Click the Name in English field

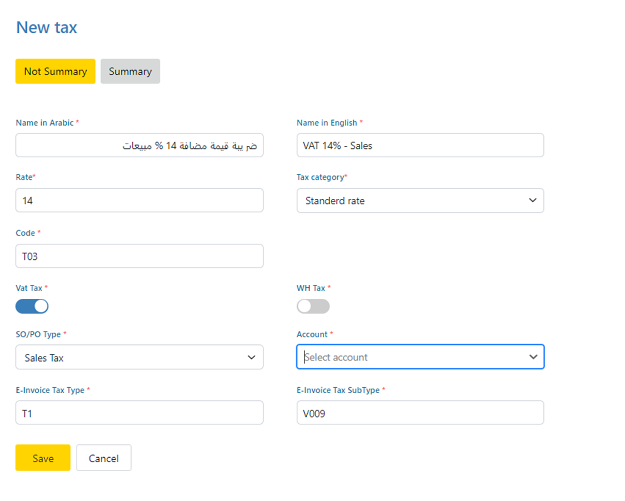click(x=419, y=146)
